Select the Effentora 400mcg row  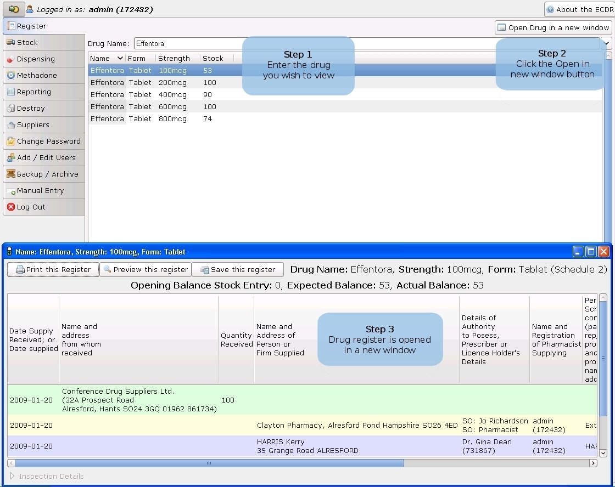165,95
